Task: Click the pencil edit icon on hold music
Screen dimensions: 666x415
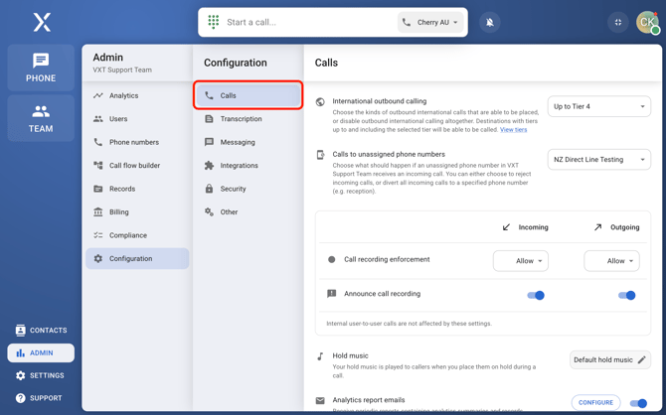Action: [642, 359]
